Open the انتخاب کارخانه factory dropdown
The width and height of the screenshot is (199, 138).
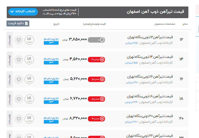tap(23, 12)
